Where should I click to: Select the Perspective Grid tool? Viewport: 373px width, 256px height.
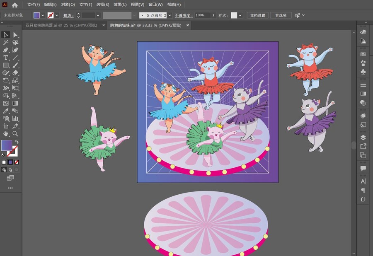[x=15, y=96]
